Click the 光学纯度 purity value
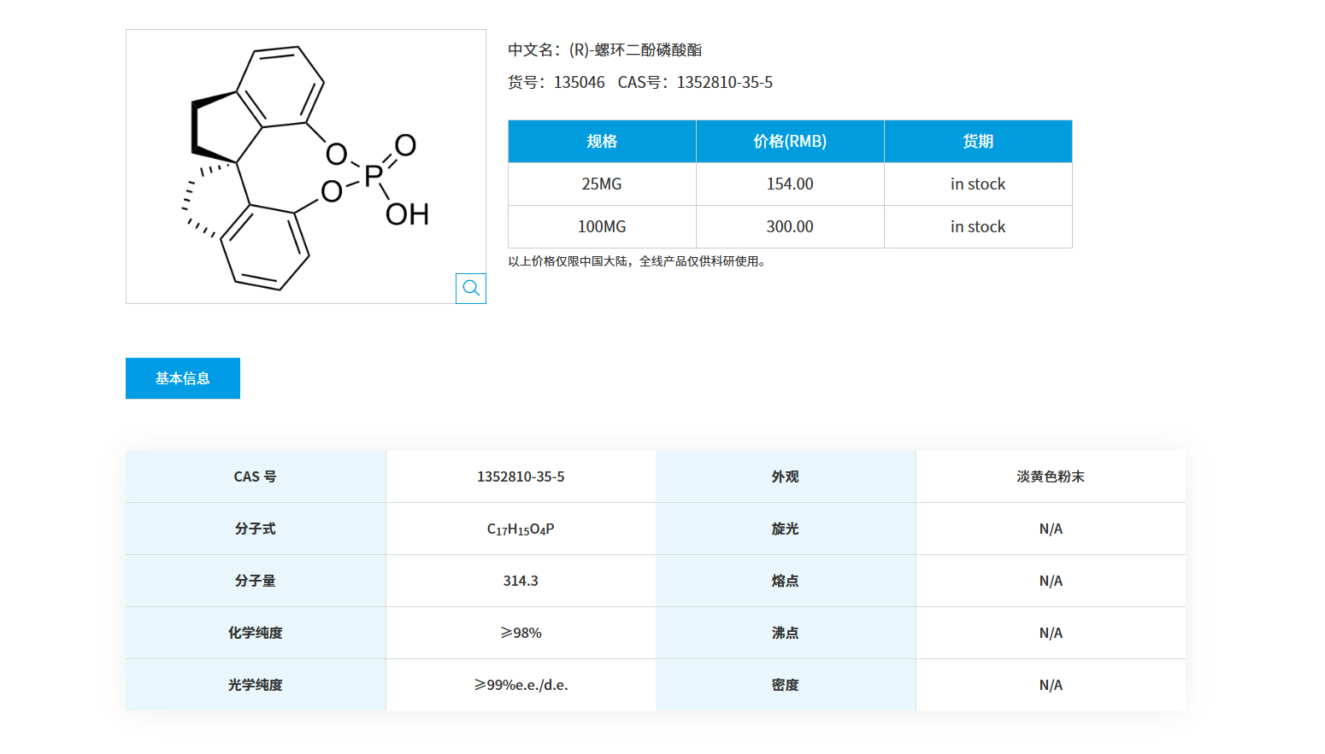This screenshot has height=754, width=1325. pos(521,684)
